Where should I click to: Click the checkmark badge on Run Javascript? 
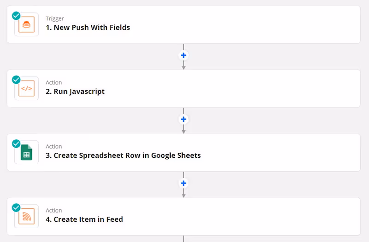coord(16,80)
